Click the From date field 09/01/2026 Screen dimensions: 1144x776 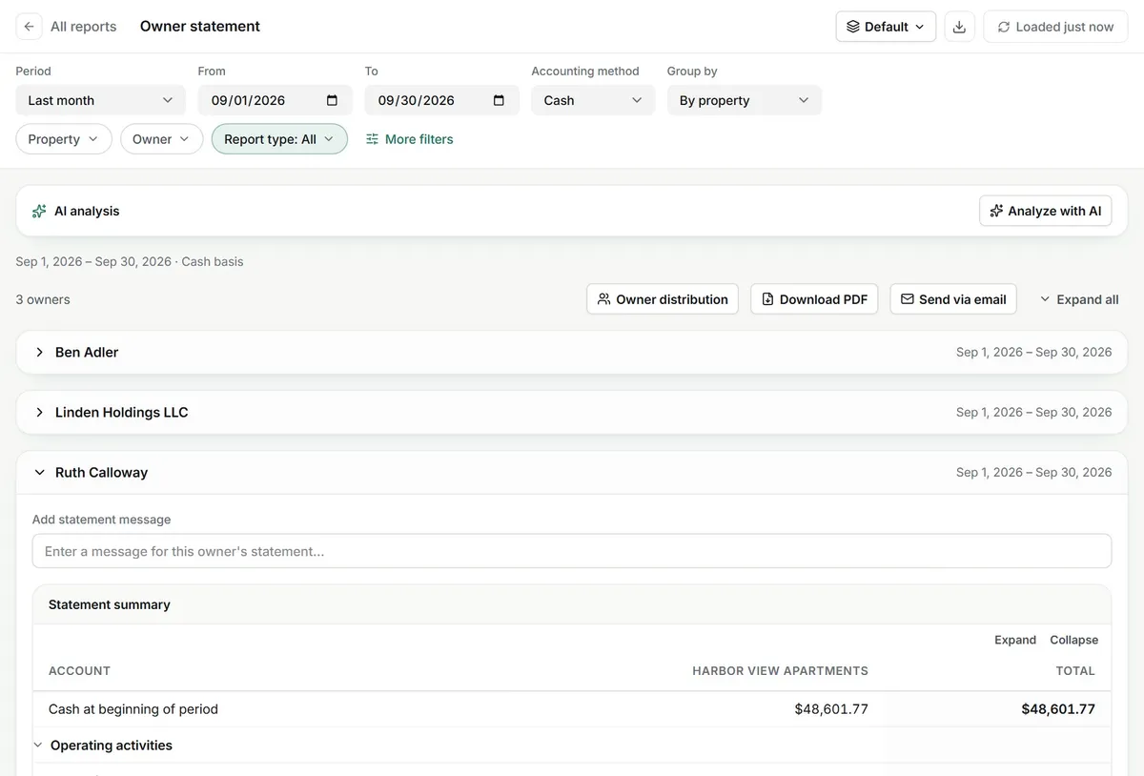pyautogui.click(x=276, y=100)
